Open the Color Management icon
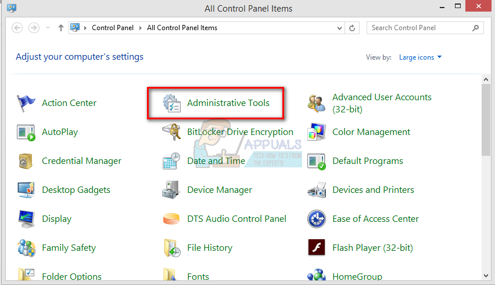 point(316,132)
